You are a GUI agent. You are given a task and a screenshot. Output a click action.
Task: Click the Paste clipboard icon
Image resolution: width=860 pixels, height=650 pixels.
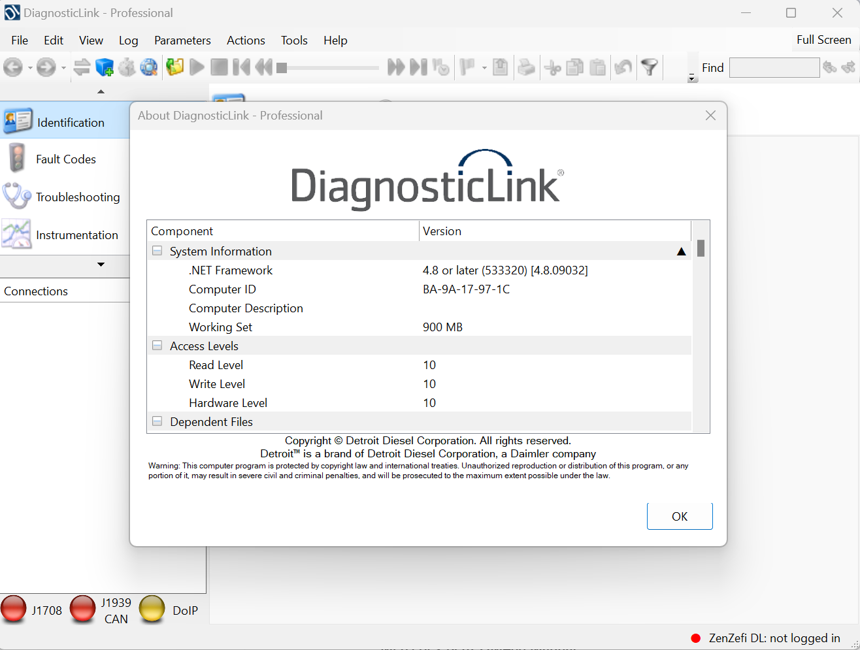tap(597, 67)
